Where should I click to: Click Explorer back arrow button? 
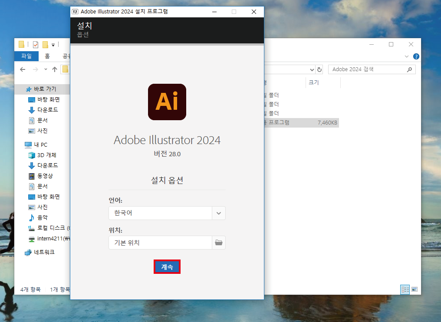(23, 69)
